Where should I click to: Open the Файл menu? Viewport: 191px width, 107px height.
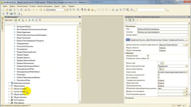(5, 6)
